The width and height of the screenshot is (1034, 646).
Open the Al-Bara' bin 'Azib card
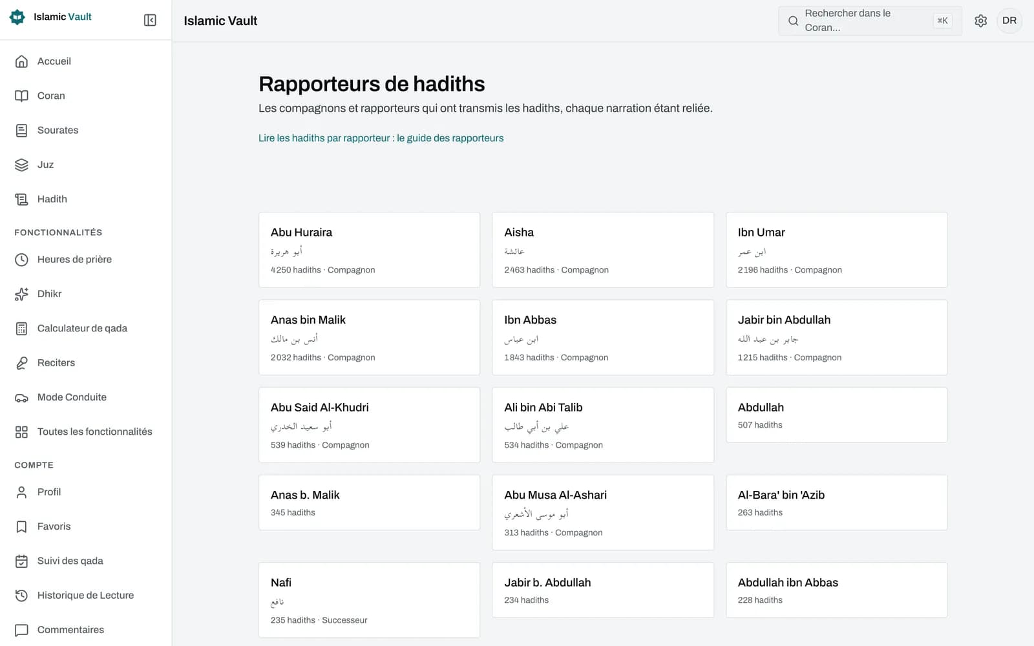pyautogui.click(x=837, y=503)
